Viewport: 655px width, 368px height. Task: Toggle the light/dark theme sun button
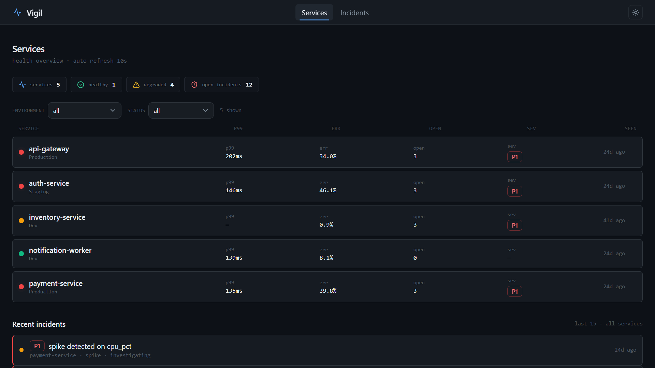coord(636,13)
